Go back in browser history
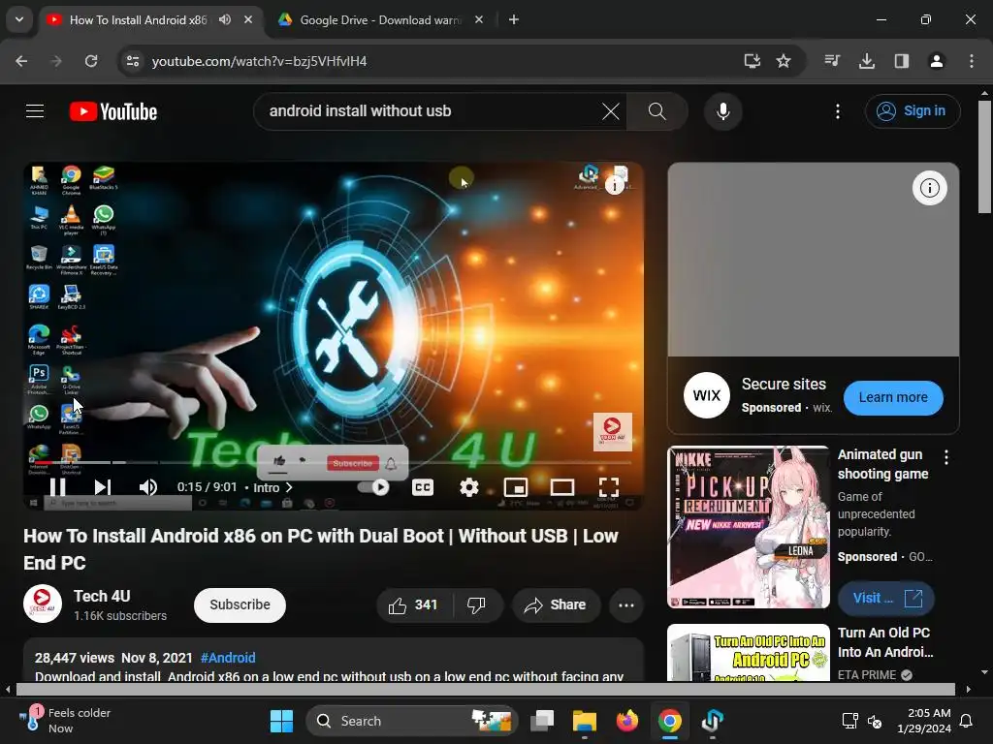 [21, 61]
